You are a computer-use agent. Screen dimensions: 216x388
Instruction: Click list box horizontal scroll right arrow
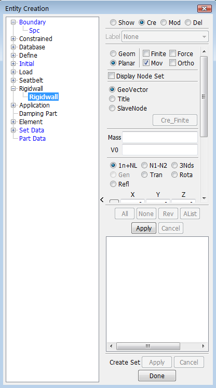point(204,346)
